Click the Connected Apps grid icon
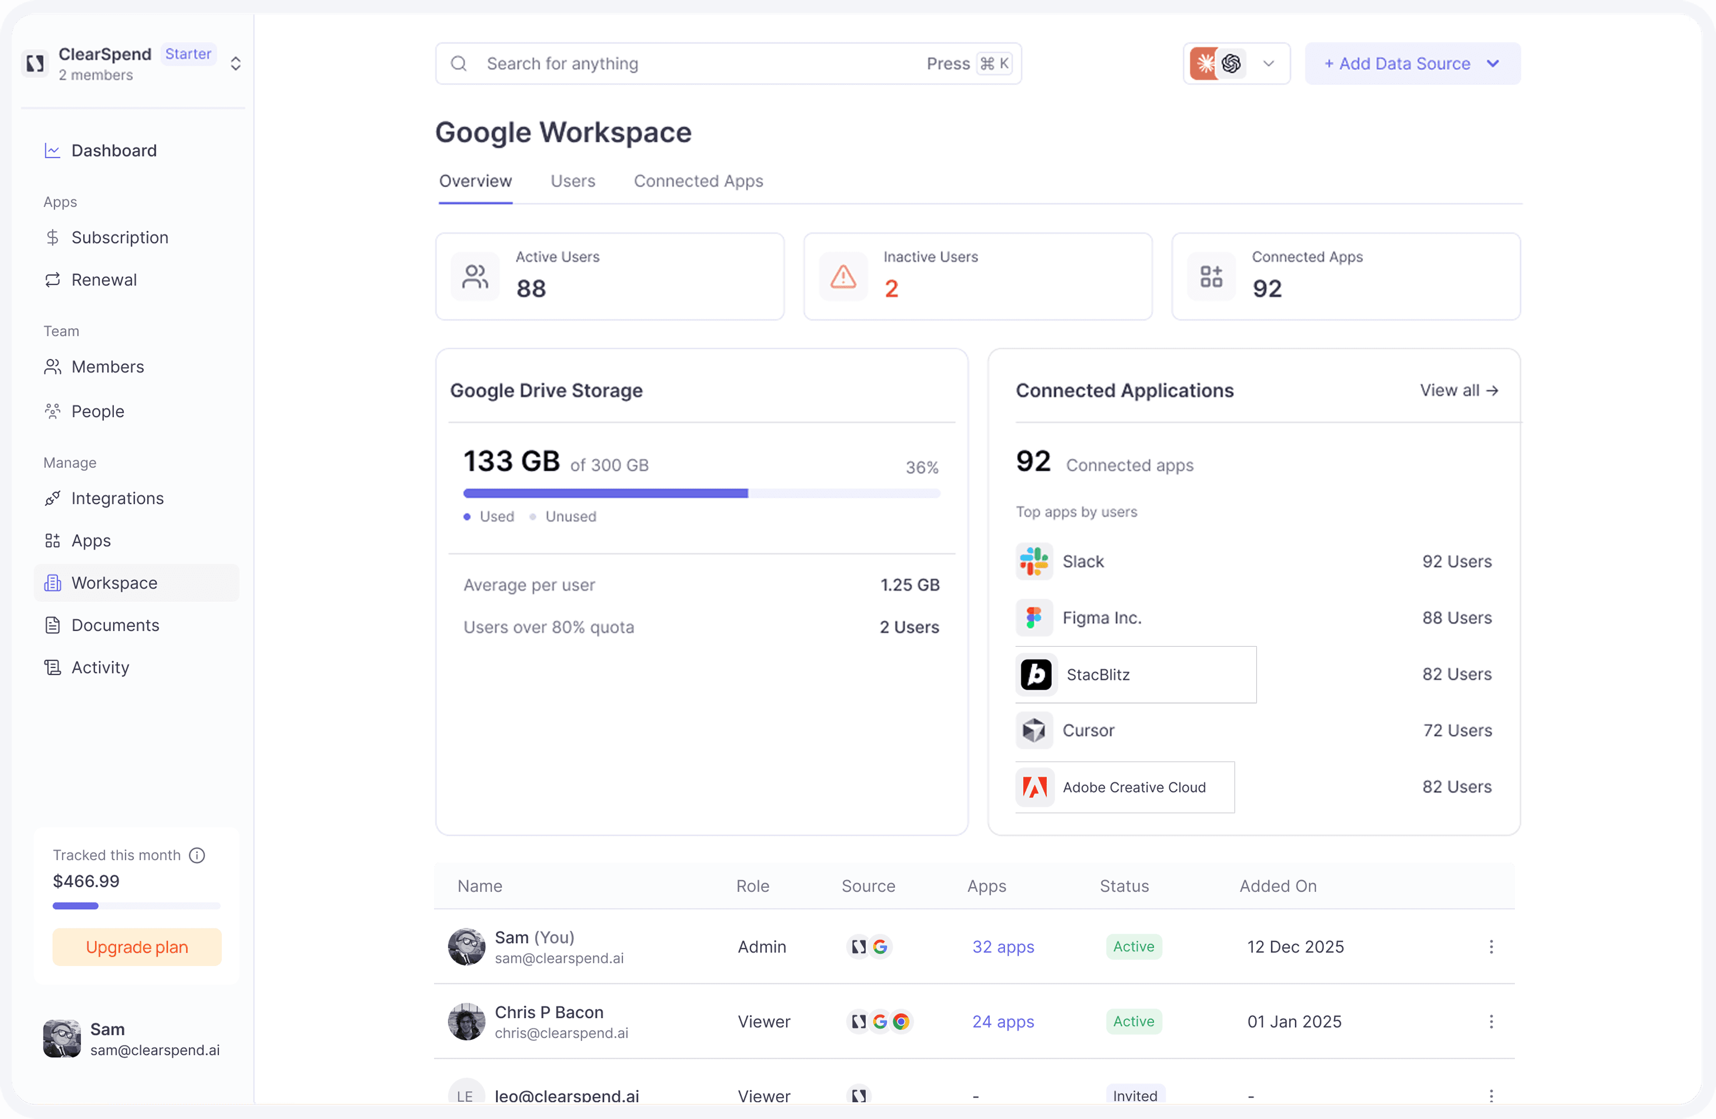 pos(1211,277)
